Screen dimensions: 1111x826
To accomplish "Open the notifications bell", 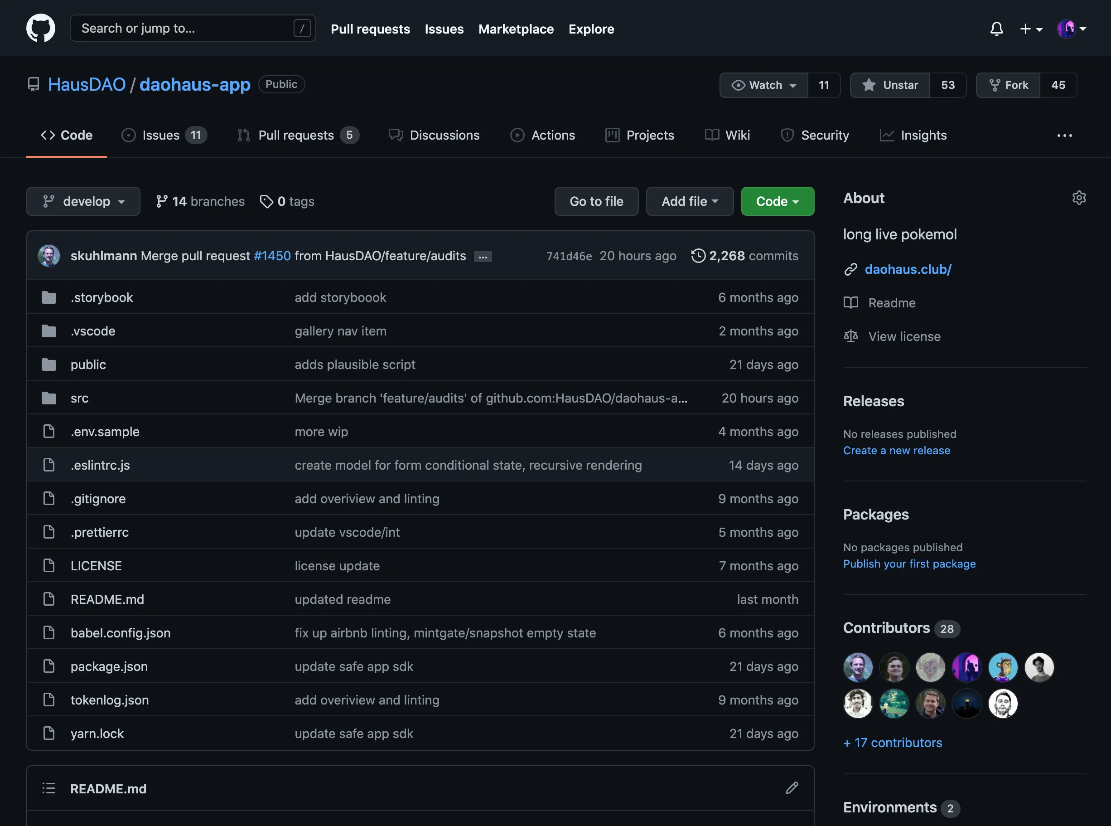I will pos(996,29).
